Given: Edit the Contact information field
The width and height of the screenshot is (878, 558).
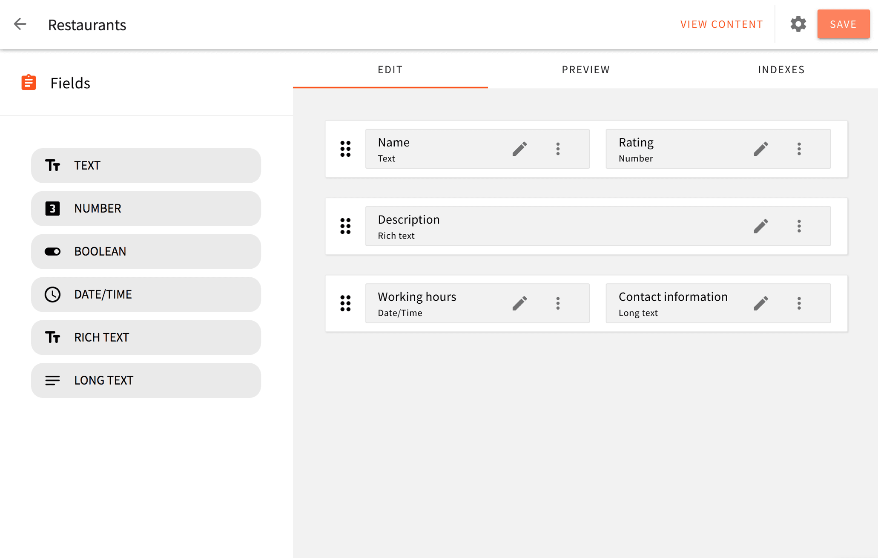Looking at the screenshot, I should [x=760, y=303].
